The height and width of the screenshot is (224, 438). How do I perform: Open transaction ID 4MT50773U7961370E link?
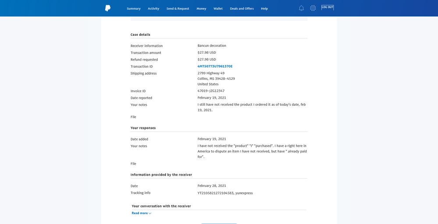[x=215, y=66]
